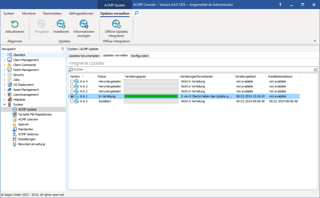
Task: Select radio button for version 6.6.4
Action: tap(72, 81)
